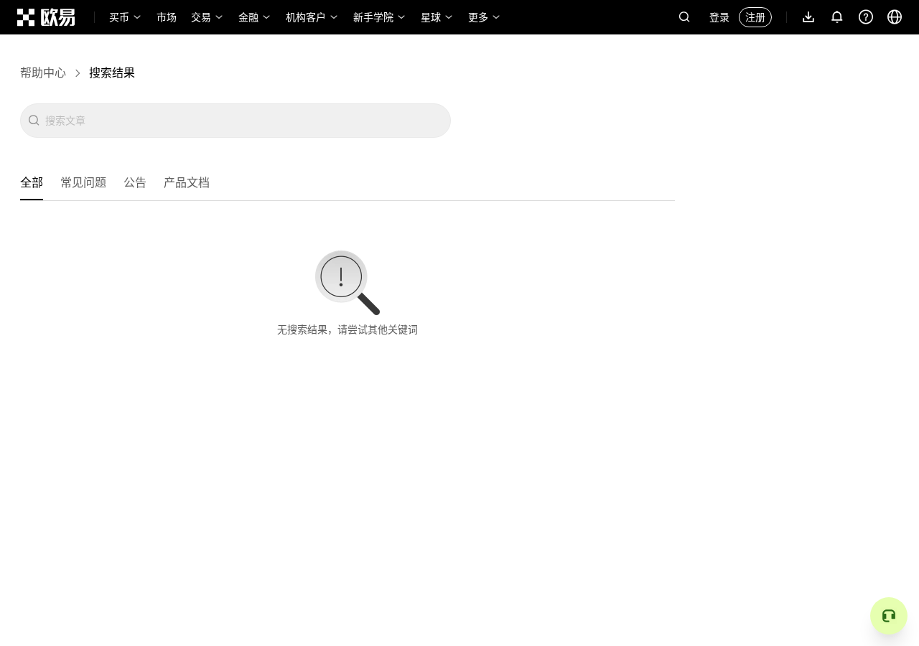Switch to the 公告 tab
919x646 pixels.
click(x=135, y=182)
